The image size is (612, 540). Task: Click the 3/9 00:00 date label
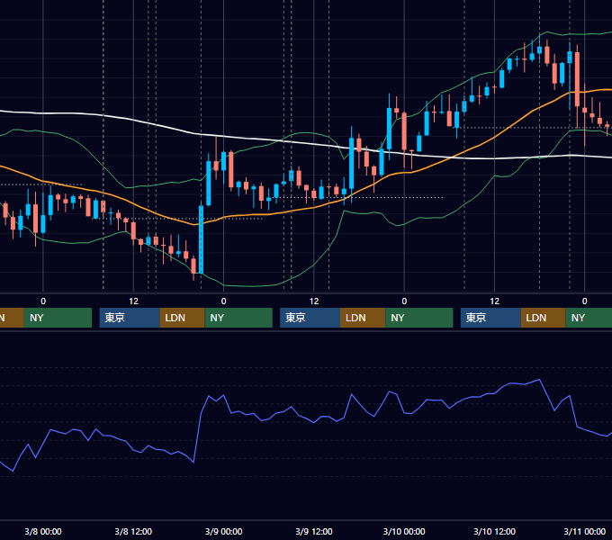click(x=223, y=531)
